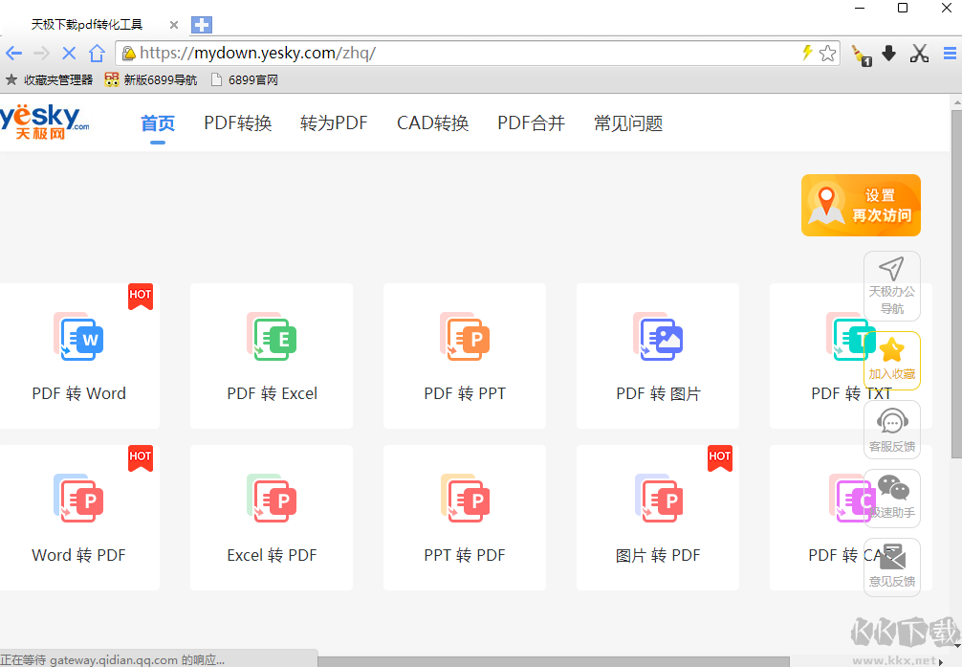The image size is (962, 667).
Task: Open PPT 转 PDF converter
Action: (465, 499)
